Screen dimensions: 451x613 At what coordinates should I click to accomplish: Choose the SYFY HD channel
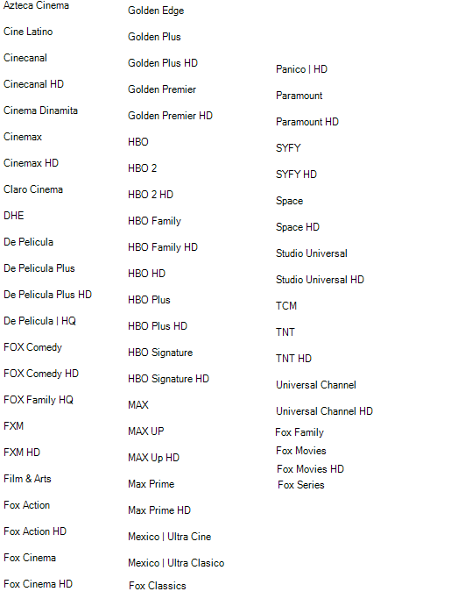[x=296, y=175]
